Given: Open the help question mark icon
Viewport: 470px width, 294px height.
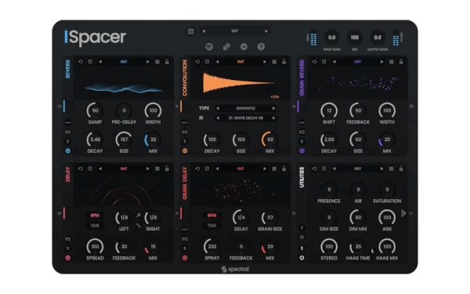Looking at the screenshot, I should click(261, 46).
